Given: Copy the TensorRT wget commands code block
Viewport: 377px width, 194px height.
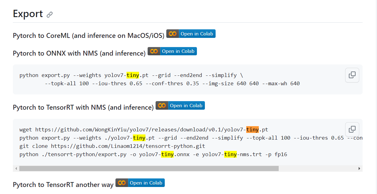Looking at the screenshot, I should pyautogui.click(x=352, y=129).
